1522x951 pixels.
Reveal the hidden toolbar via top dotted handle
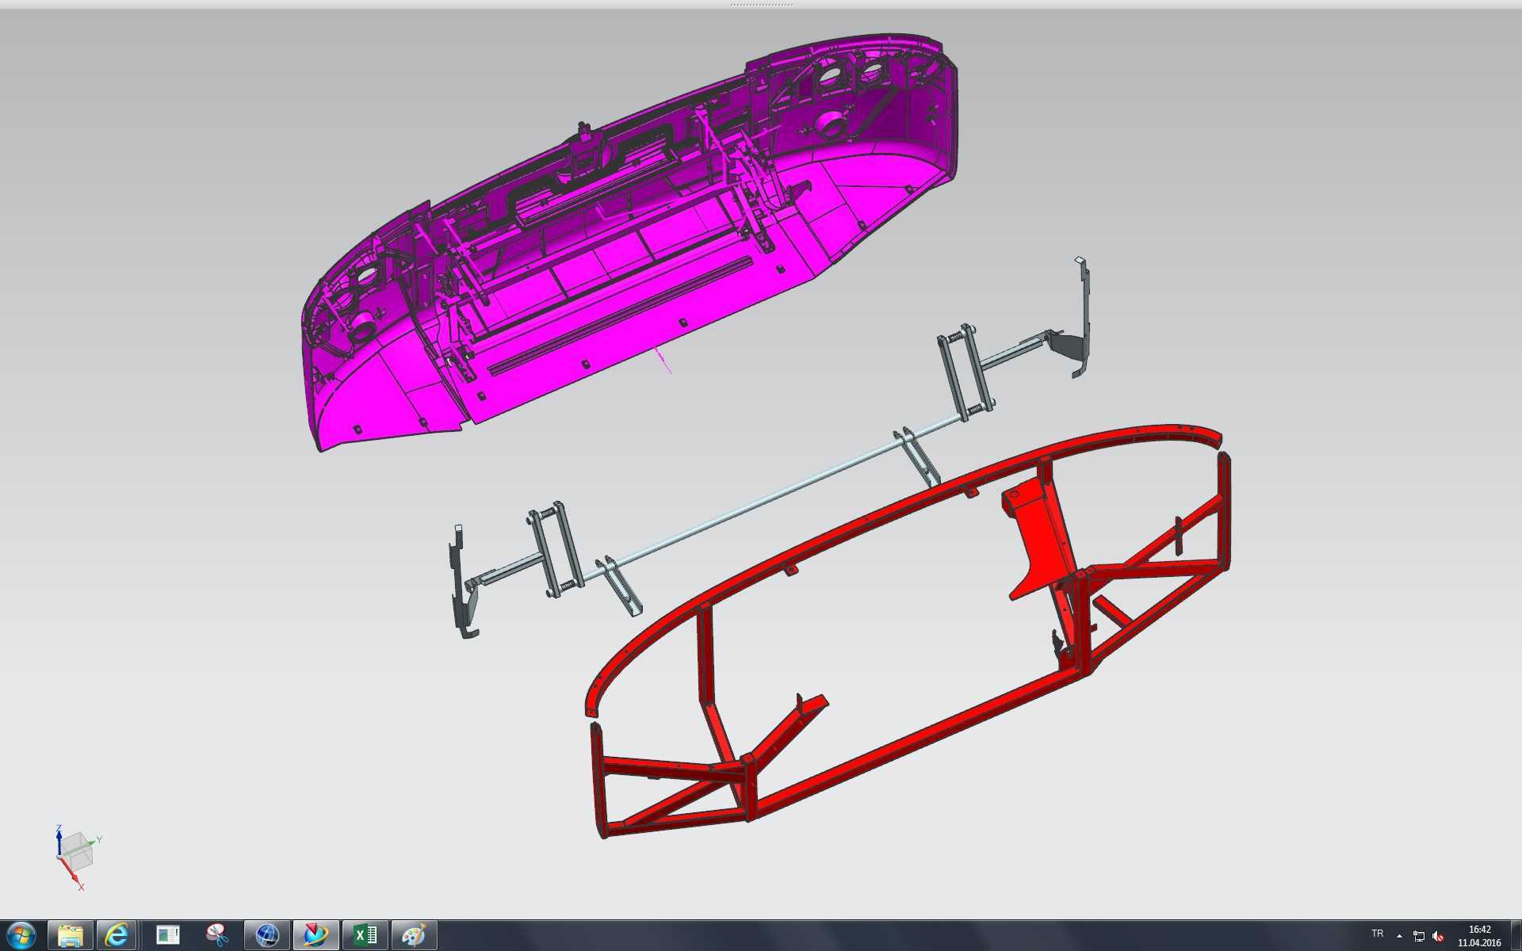coord(761,4)
